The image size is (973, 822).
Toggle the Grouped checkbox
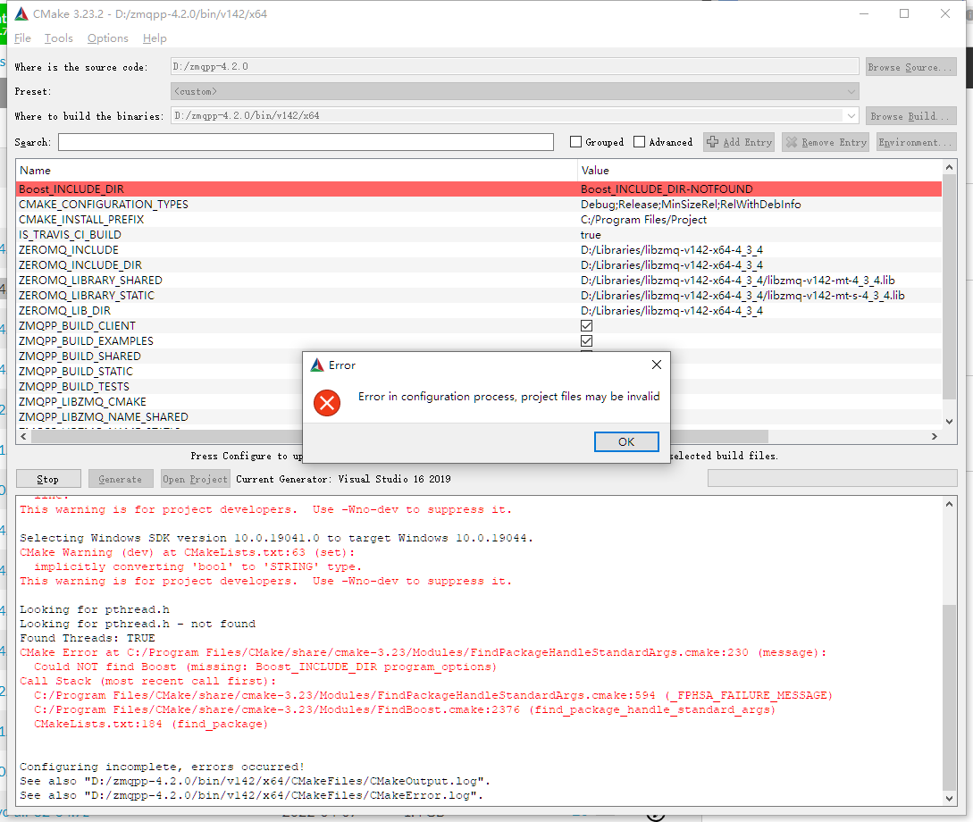575,142
